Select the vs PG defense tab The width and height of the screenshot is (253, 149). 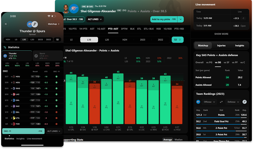pyautogui.click(x=209, y=62)
